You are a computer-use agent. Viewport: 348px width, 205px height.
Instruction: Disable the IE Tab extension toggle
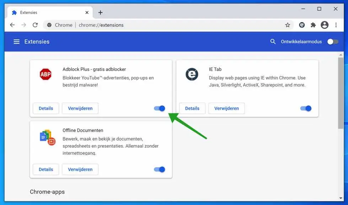tap(306, 108)
